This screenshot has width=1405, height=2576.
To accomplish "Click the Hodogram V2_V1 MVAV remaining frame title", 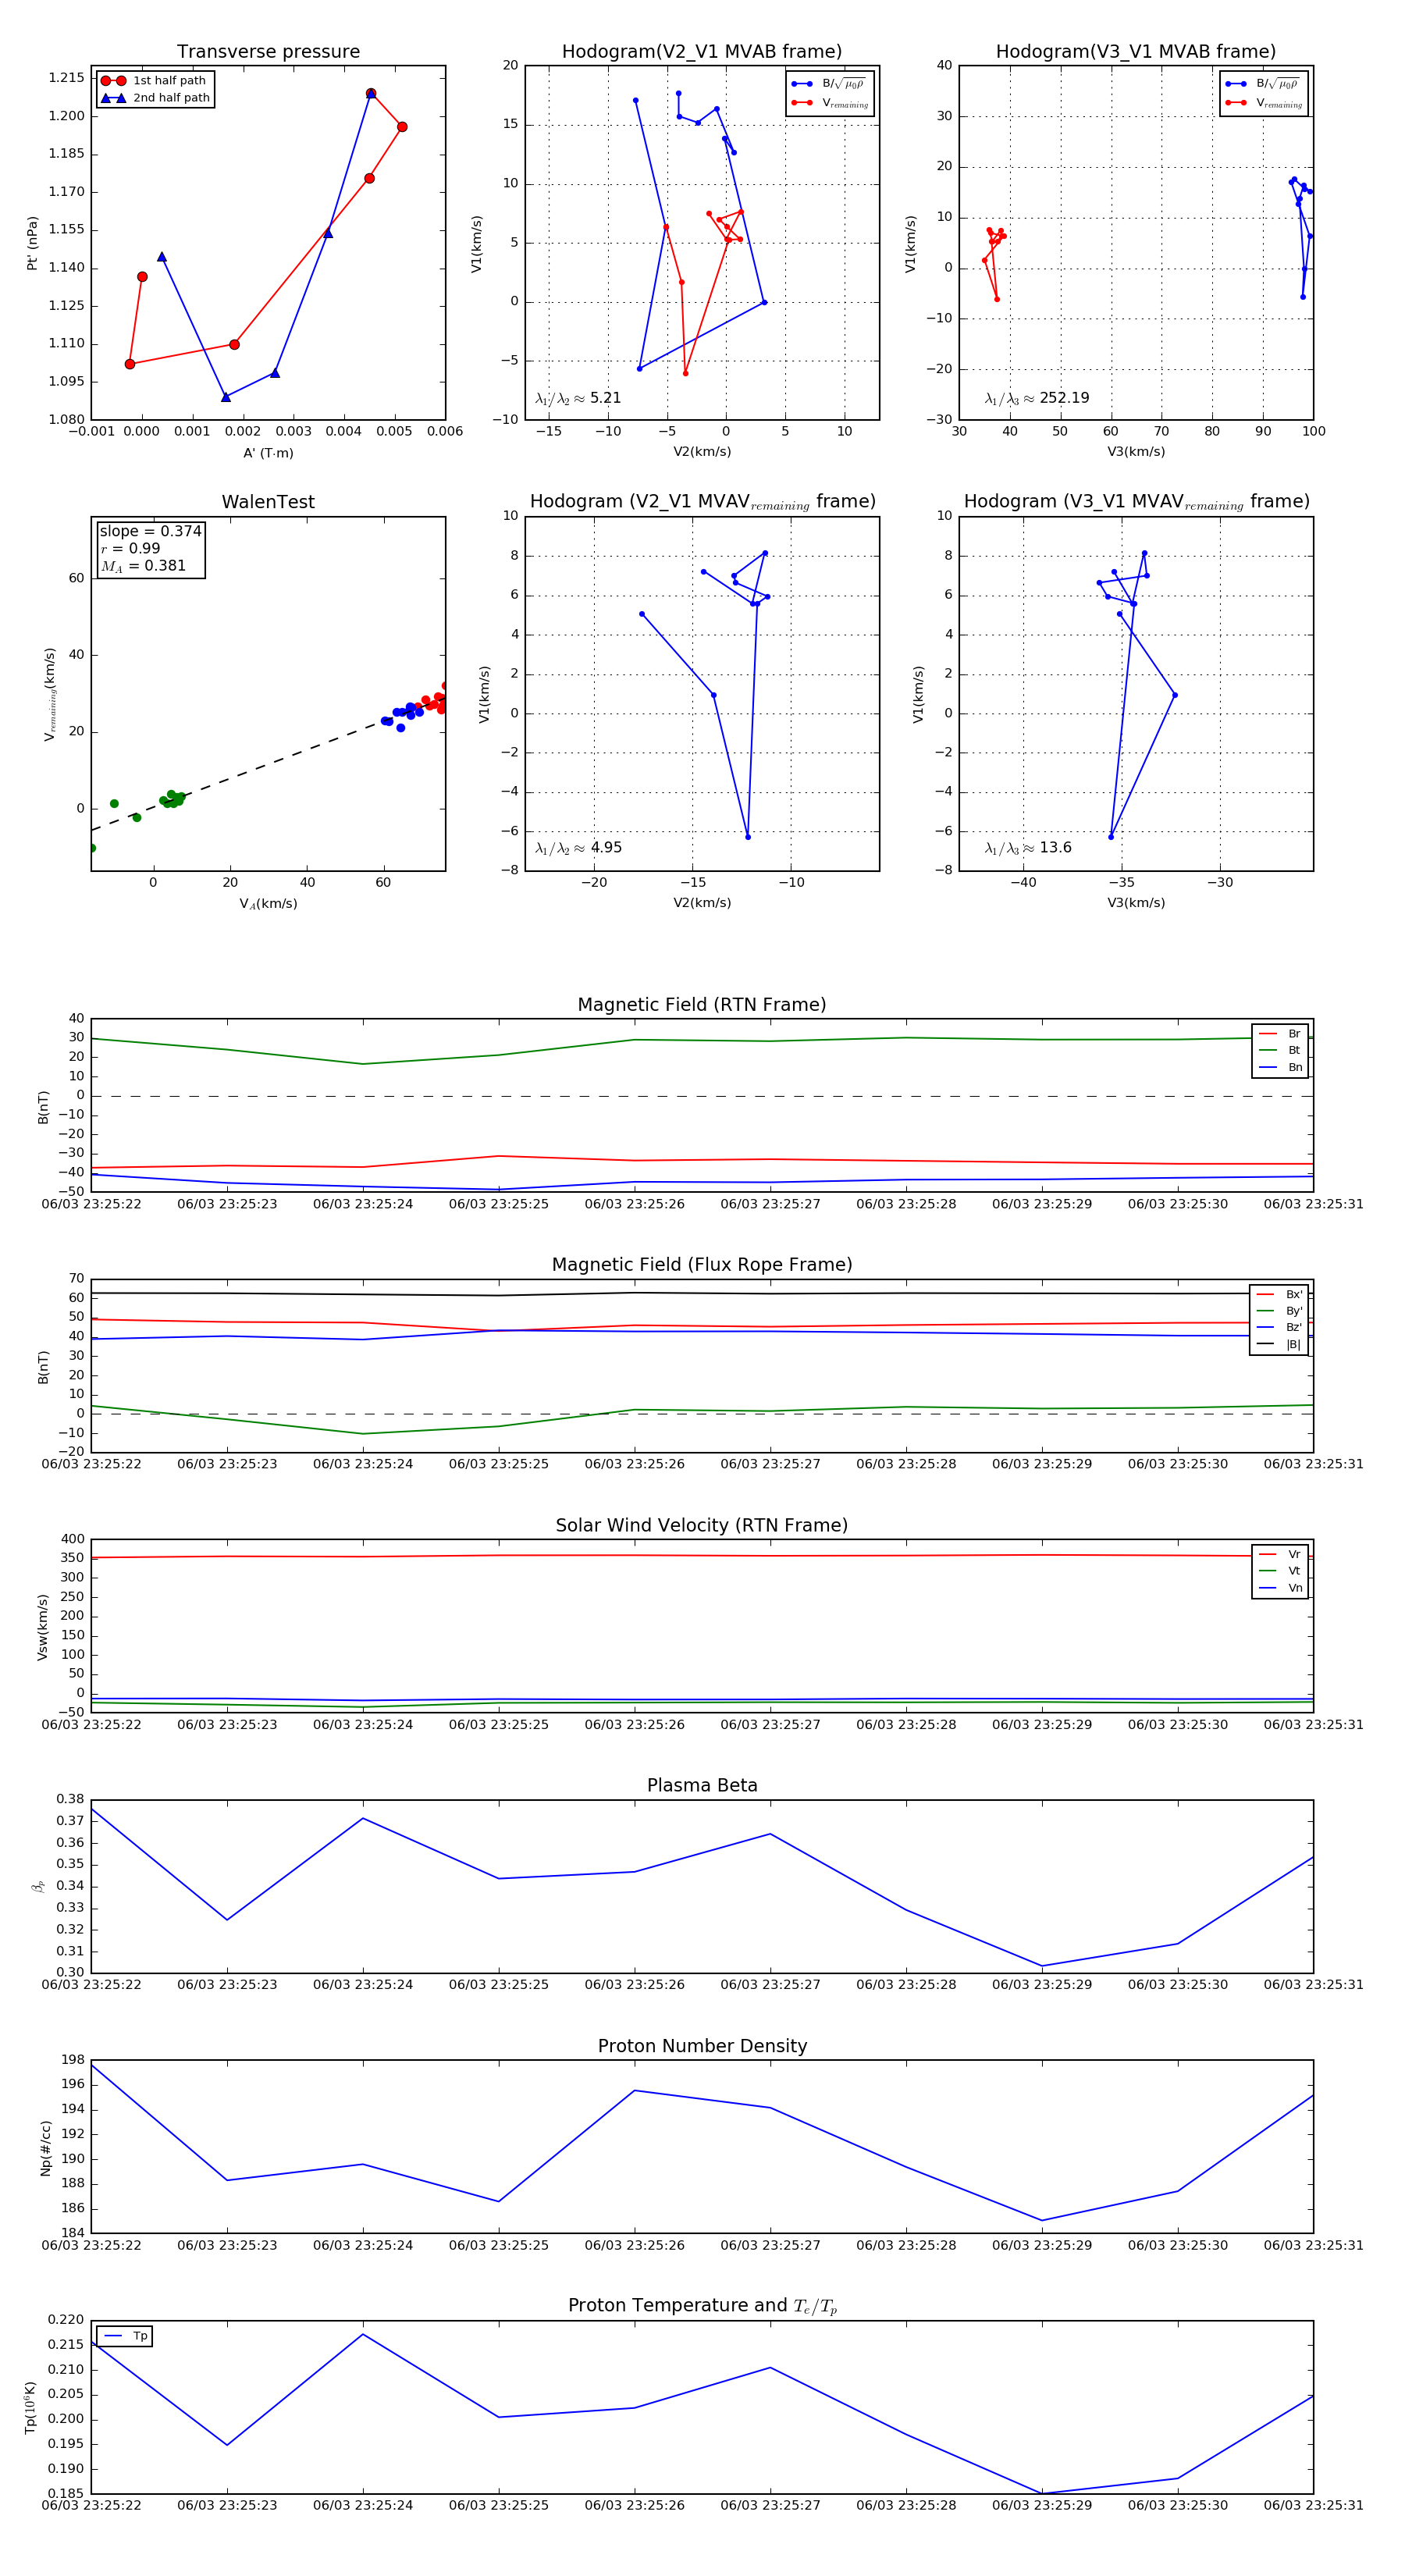I will pos(702,502).
